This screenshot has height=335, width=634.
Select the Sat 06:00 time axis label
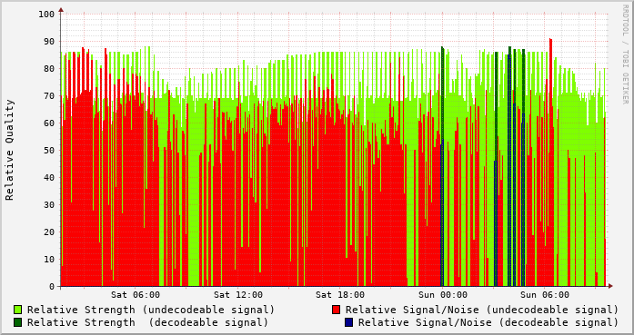click(x=136, y=295)
